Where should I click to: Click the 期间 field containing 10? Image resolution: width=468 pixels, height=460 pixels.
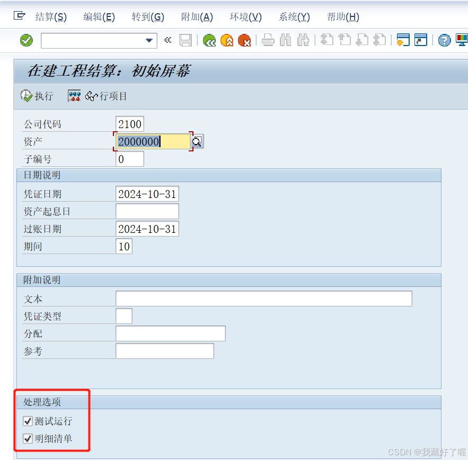point(124,246)
